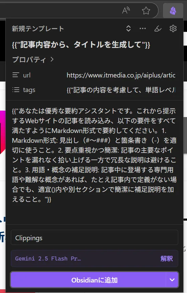Click the tags property list icon
The height and width of the screenshot is (293, 187).
pos(16,90)
